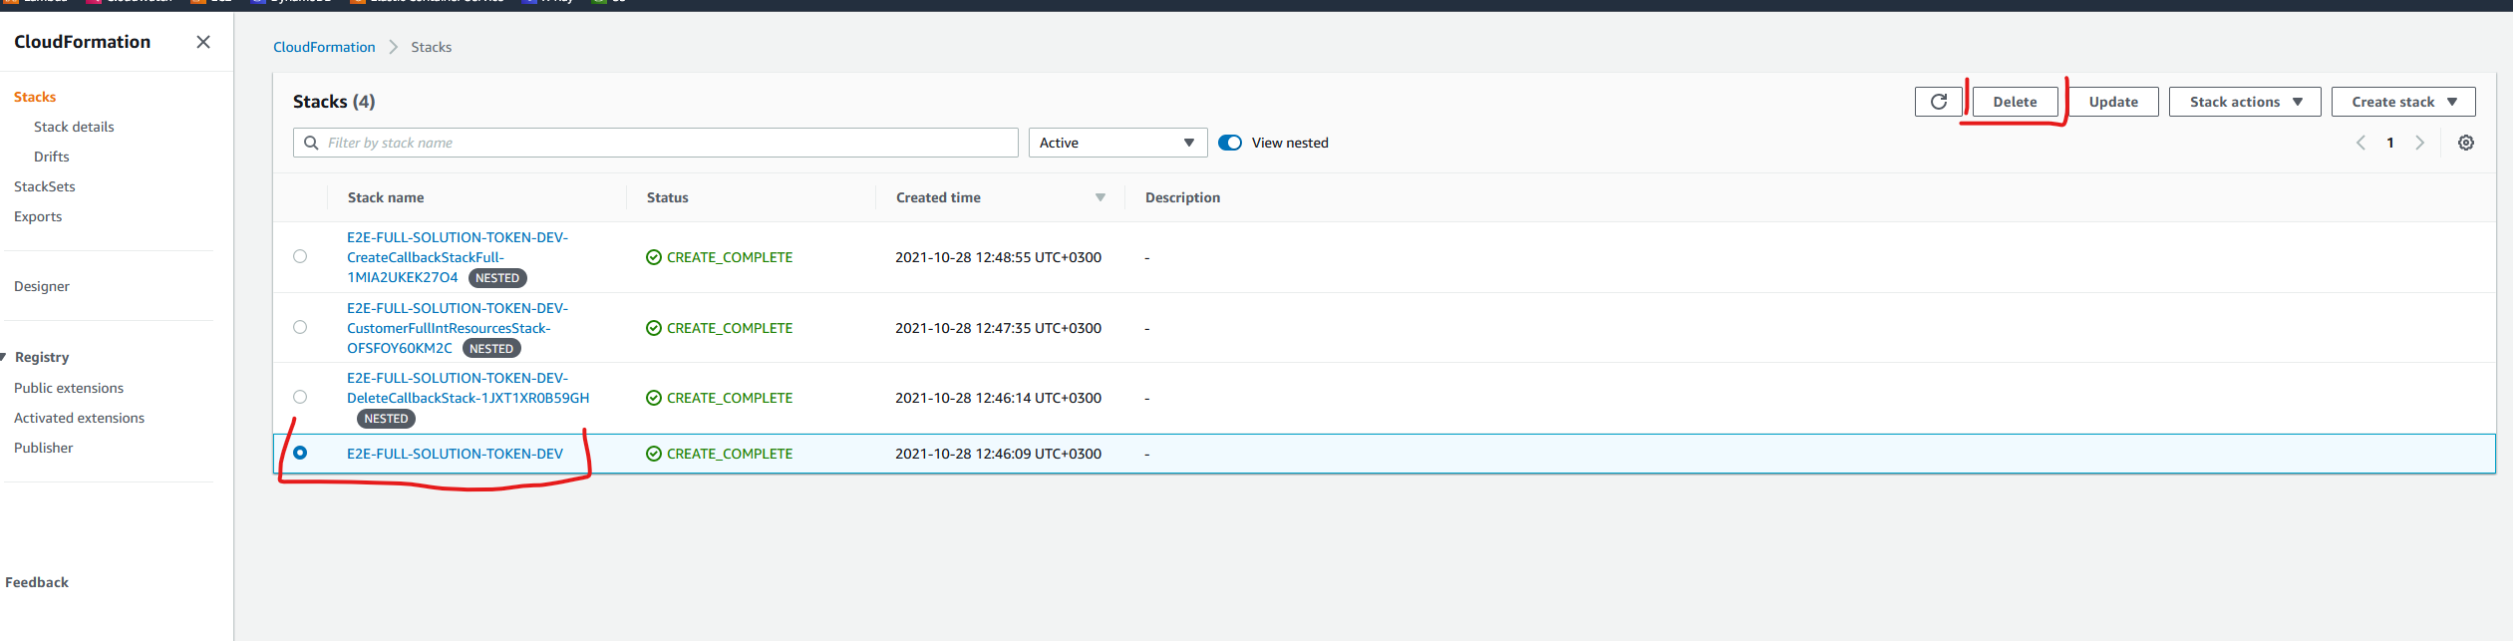The height and width of the screenshot is (641, 2513).
Task: Collapse the Registry section
Action: [4, 357]
